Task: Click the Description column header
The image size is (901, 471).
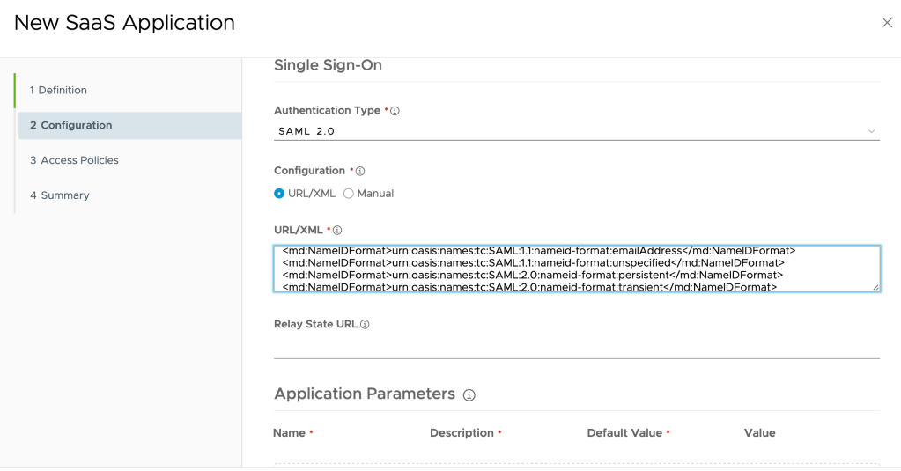Action: coord(462,432)
